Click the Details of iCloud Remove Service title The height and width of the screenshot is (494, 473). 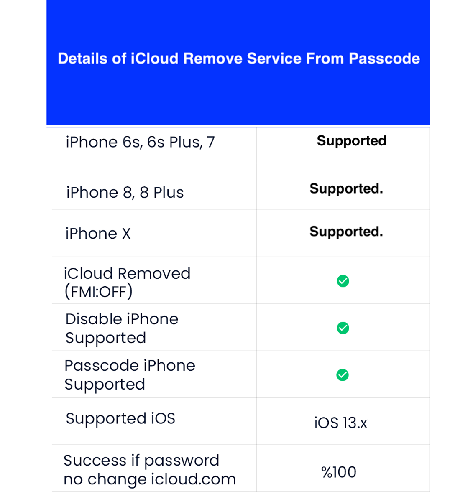click(238, 59)
